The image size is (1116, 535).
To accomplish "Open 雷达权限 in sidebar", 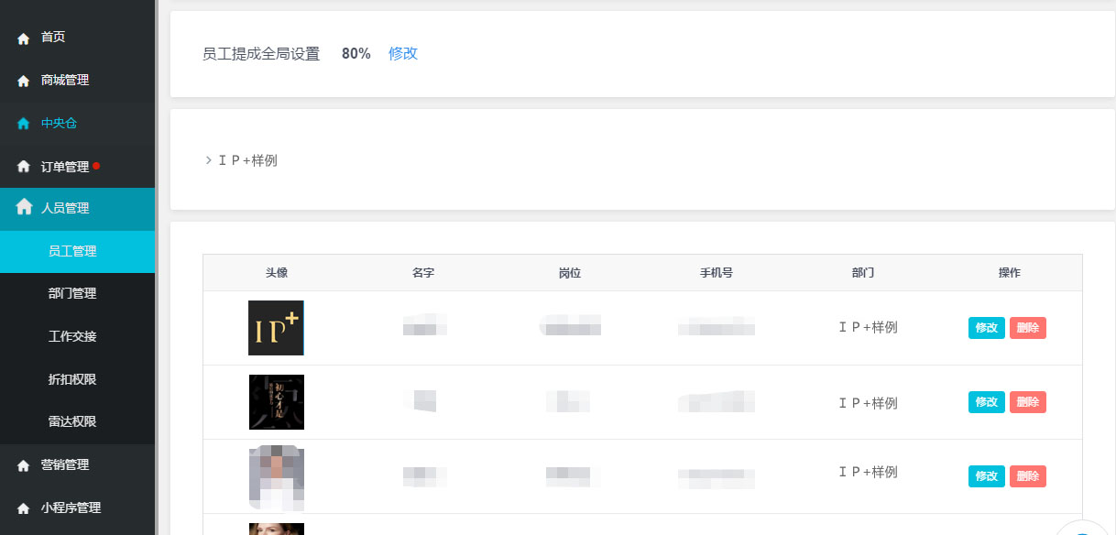I will pos(72,422).
